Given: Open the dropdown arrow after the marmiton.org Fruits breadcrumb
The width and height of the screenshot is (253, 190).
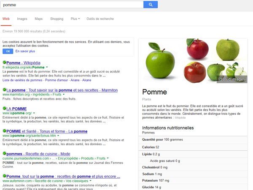Looking at the screenshot, I should click(64, 94).
